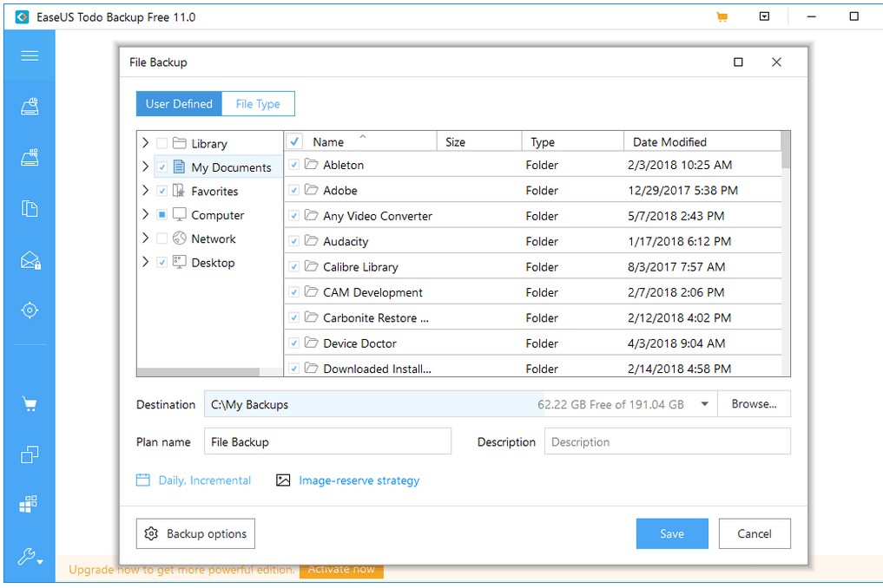Click the File Backup sidebar icon
The height and width of the screenshot is (588, 883).
pos(30,209)
